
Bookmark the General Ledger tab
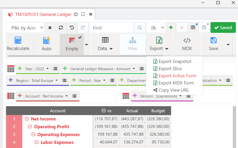tap(83, 14)
